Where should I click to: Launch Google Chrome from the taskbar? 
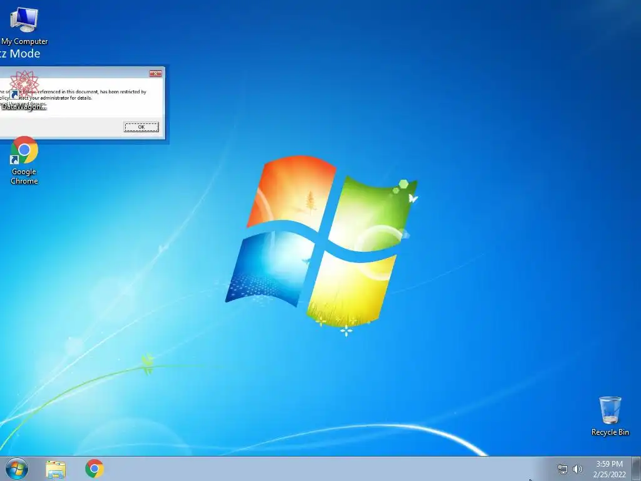95,468
